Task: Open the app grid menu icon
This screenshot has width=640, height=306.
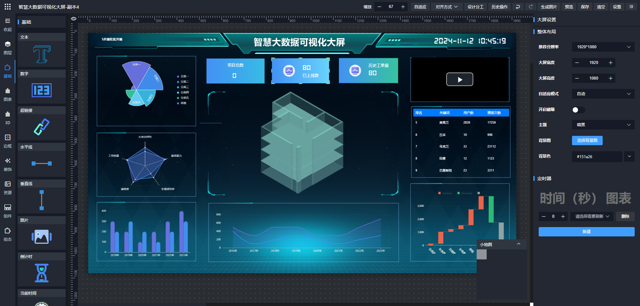Action: (8, 7)
